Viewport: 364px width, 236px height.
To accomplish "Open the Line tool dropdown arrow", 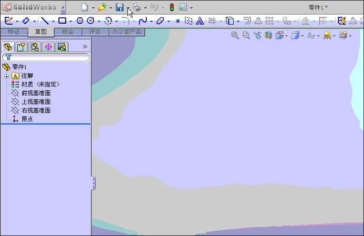I will coord(53,21).
